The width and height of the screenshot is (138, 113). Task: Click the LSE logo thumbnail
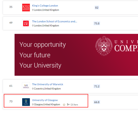coord(26,23)
